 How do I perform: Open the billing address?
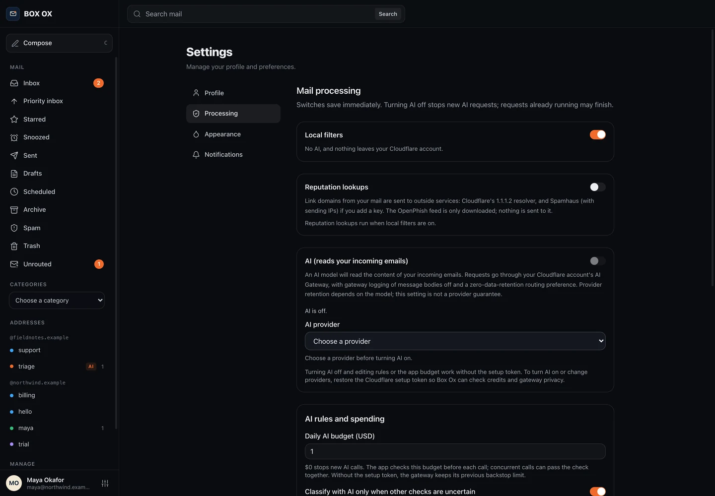pyautogui.click(x=57, y=395)
